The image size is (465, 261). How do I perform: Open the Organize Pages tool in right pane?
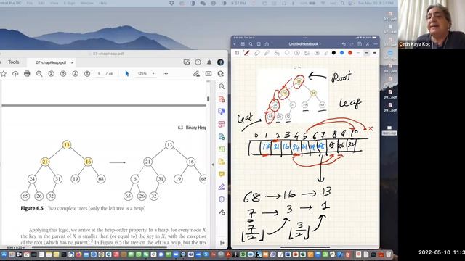tap(222, 124)
